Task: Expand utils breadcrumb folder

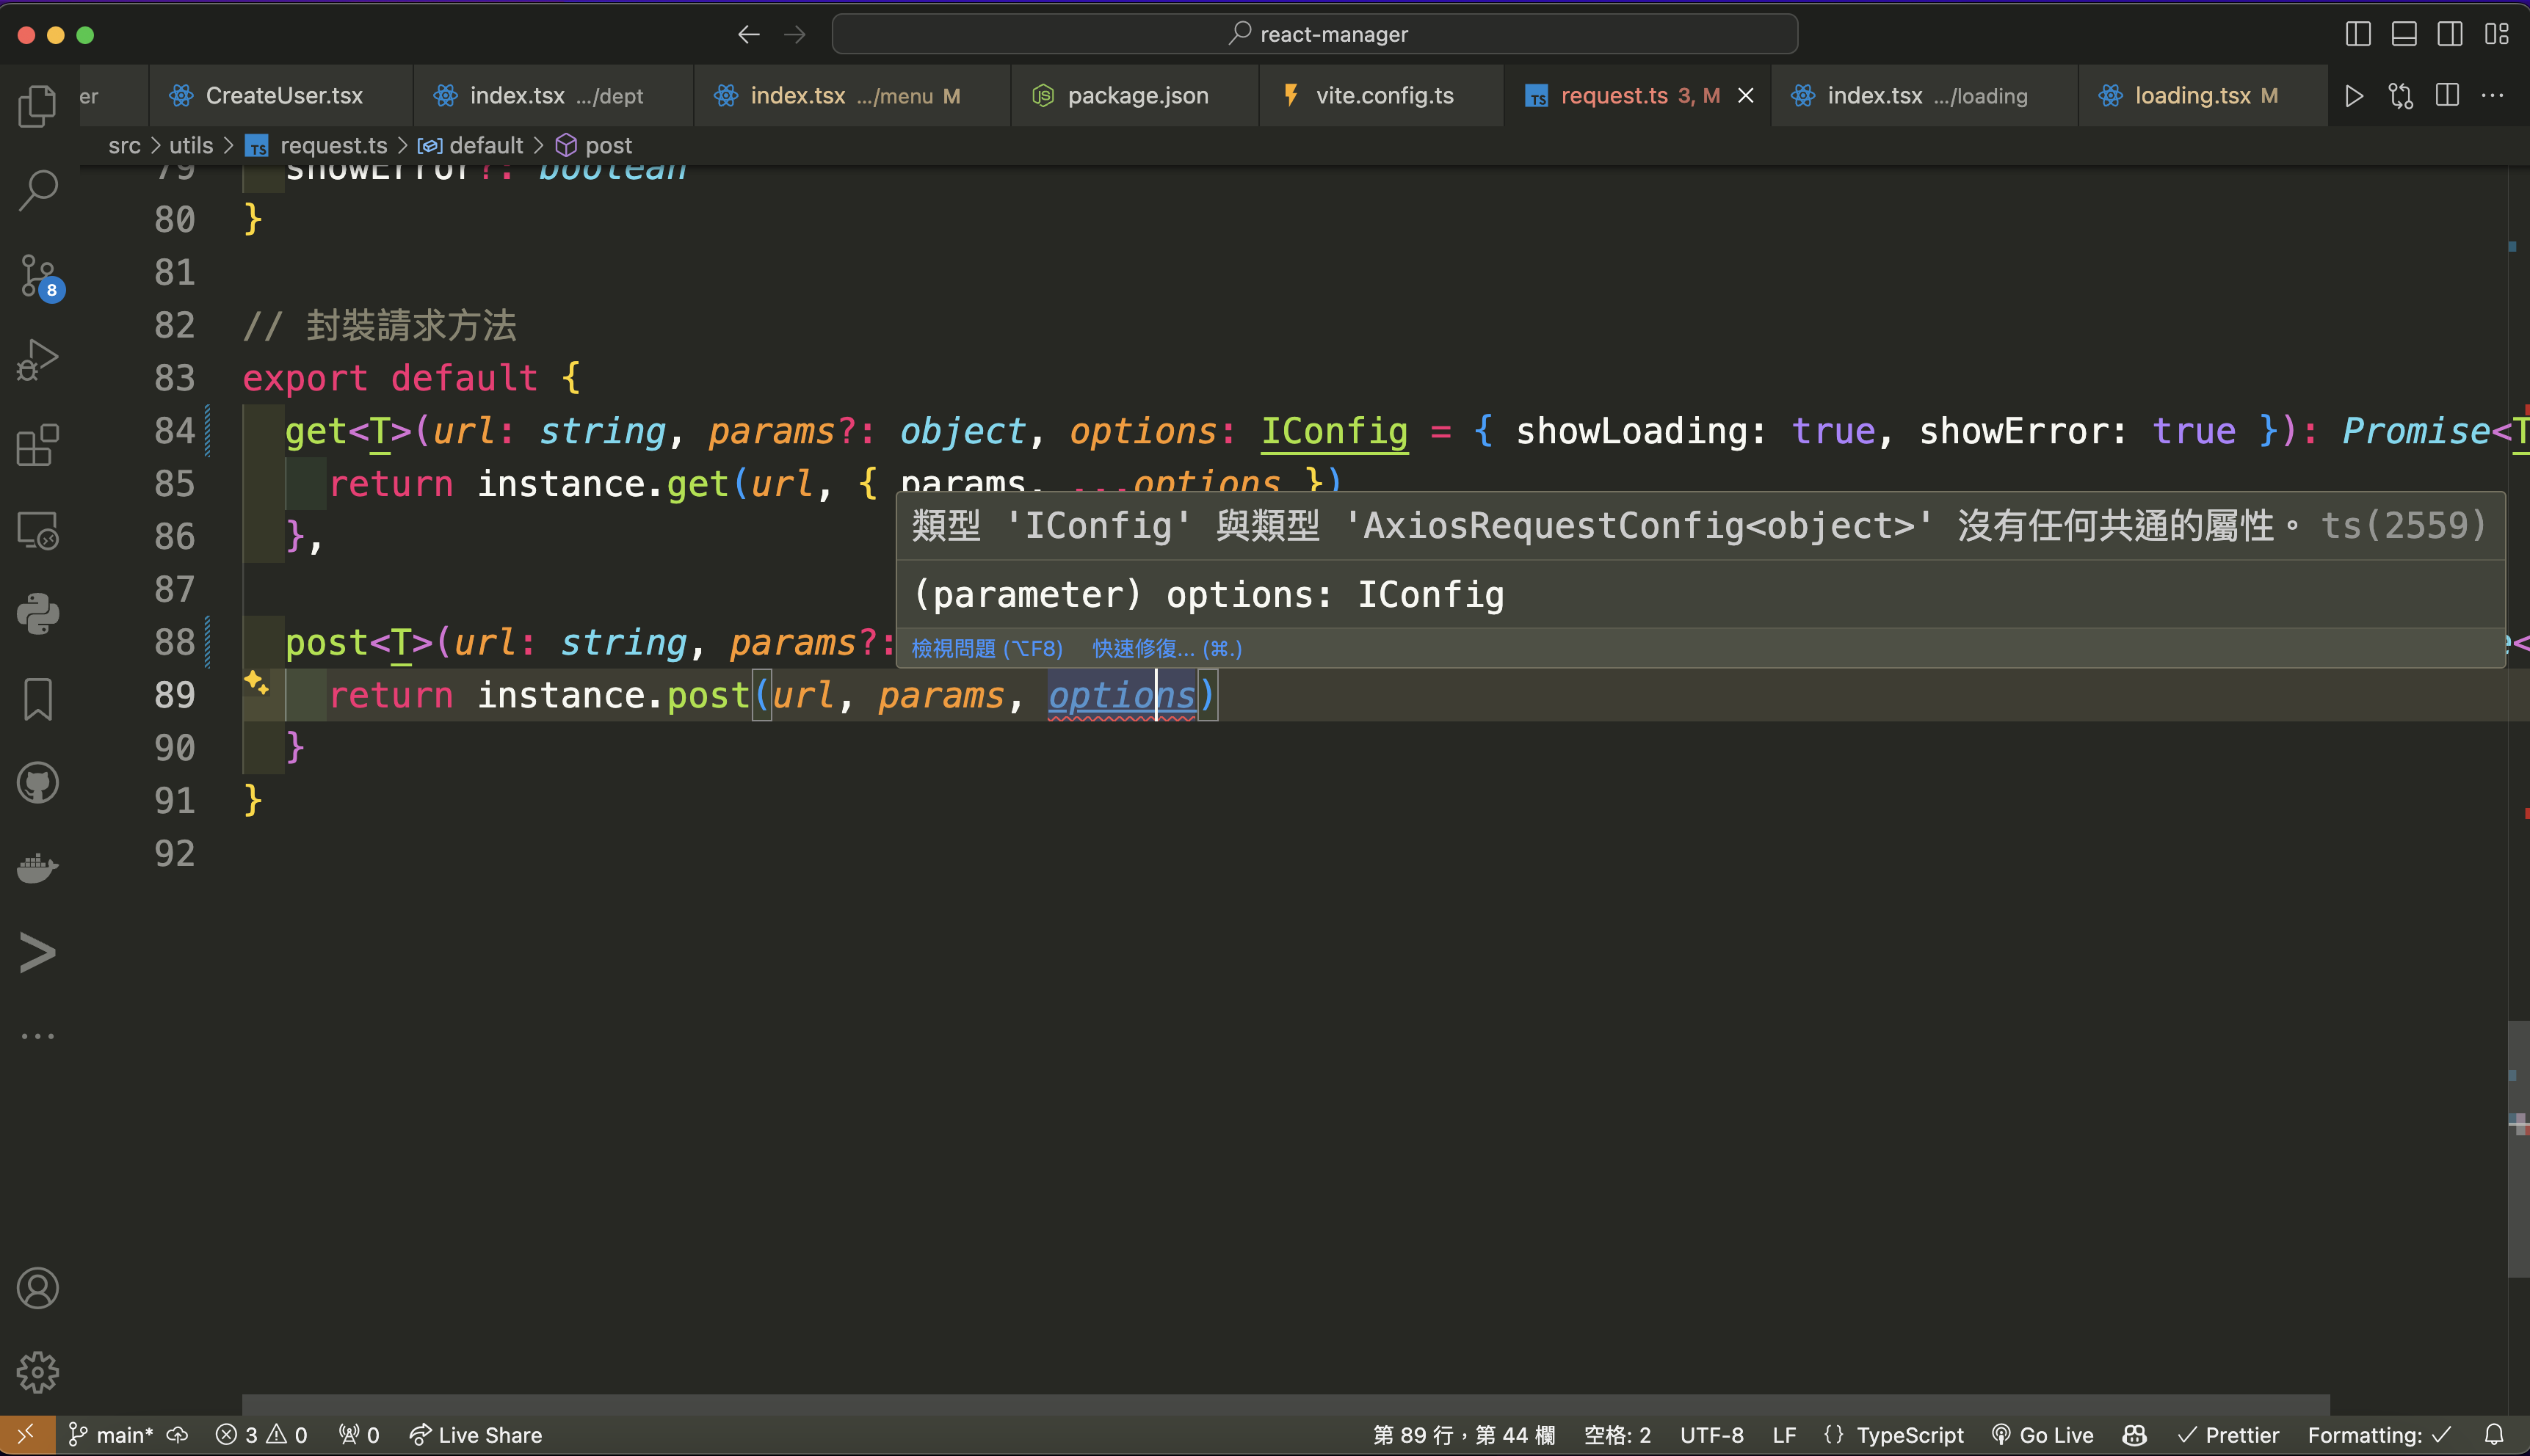Action: coord(191,146)
